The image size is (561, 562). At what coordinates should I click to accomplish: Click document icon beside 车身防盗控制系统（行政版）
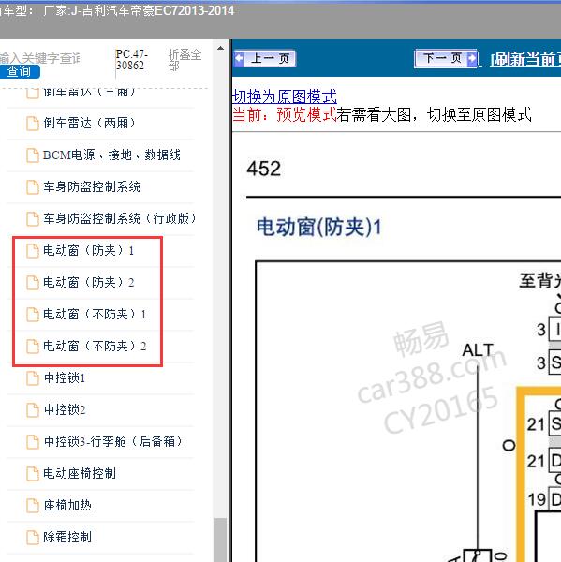pos(33,218)
